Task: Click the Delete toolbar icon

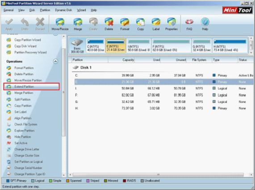Action: click(109, 24)
